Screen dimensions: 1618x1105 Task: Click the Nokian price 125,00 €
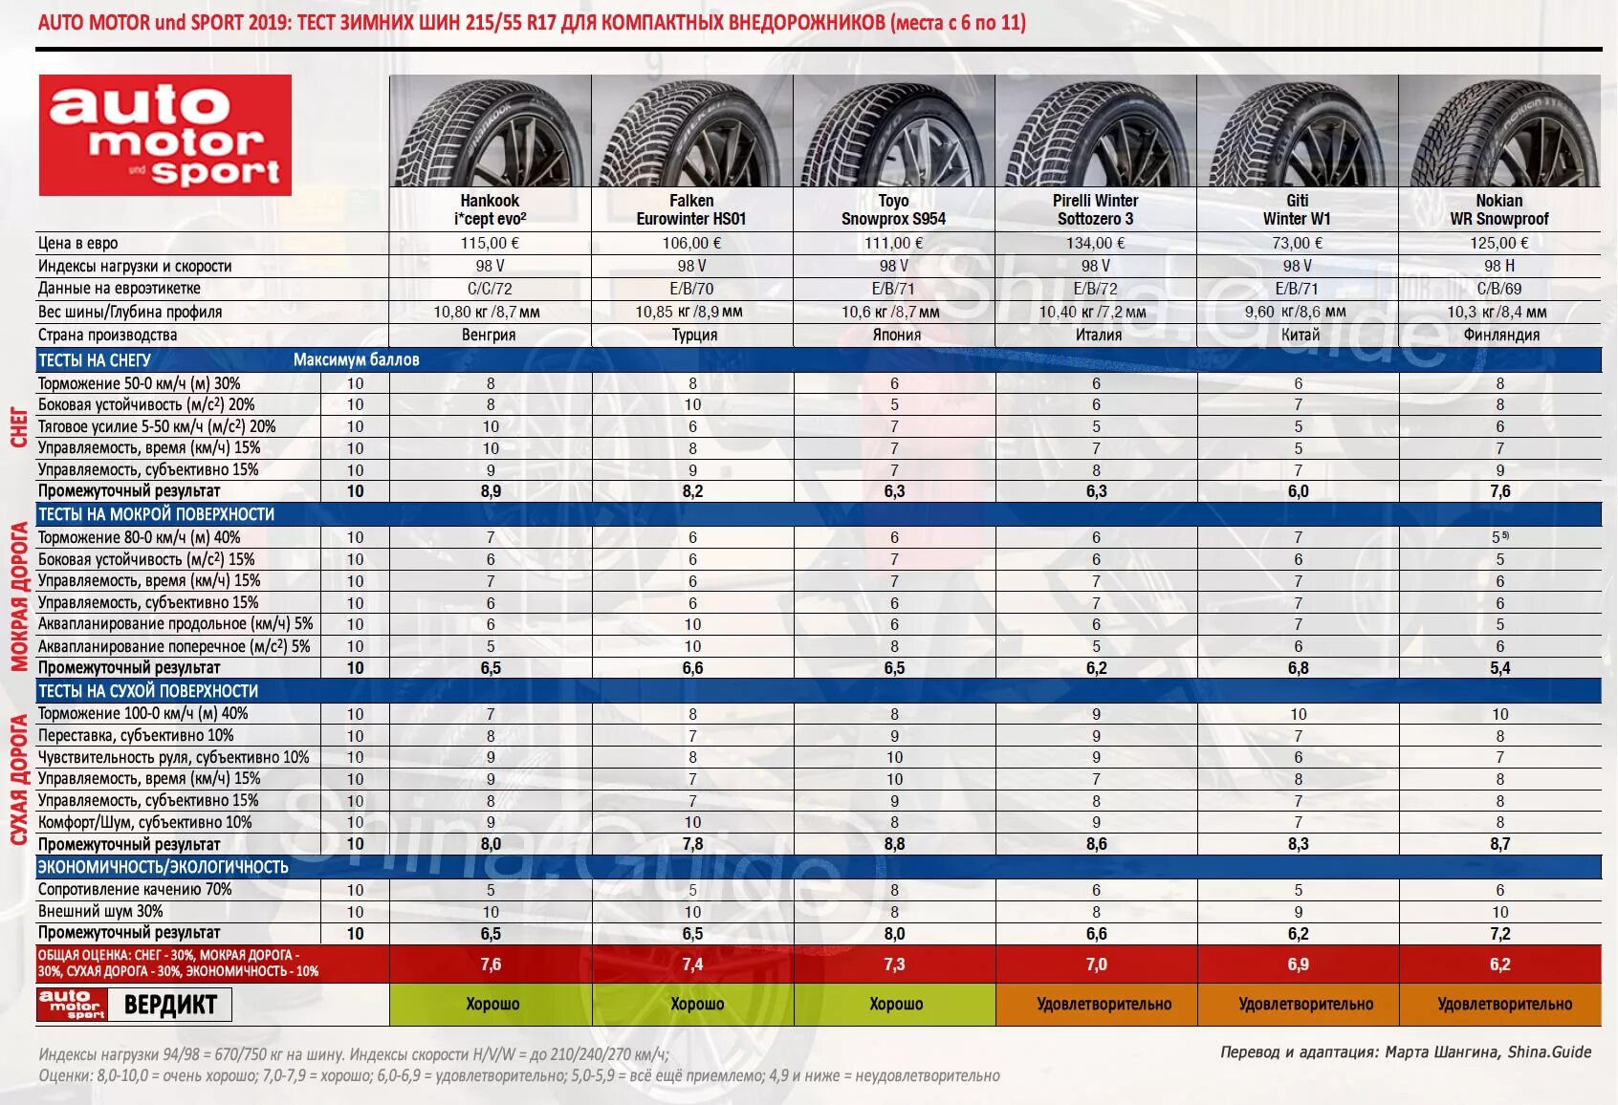click(x=1499, y=243)
